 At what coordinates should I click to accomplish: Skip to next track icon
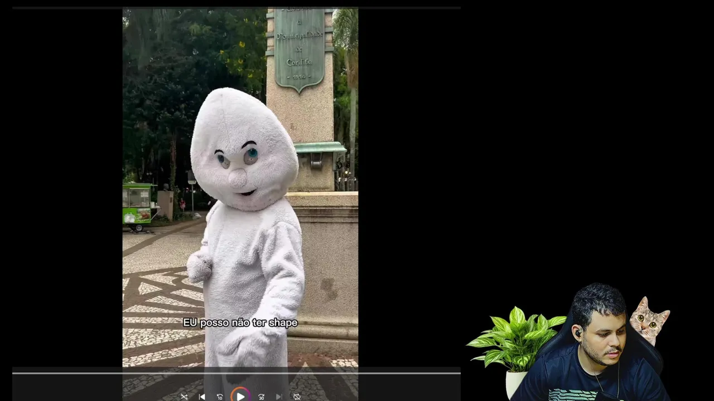coord(279,397)
